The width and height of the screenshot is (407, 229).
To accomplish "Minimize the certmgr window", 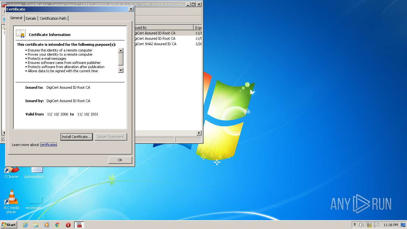I will [x=188, y=4].
